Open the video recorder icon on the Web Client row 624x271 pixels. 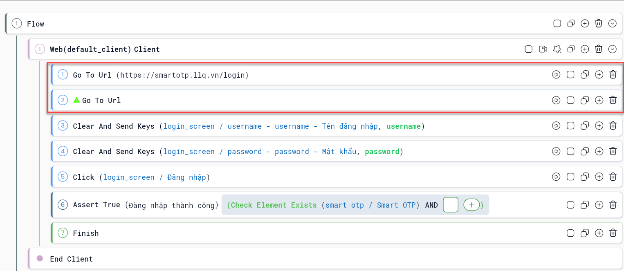click(543, 49)
